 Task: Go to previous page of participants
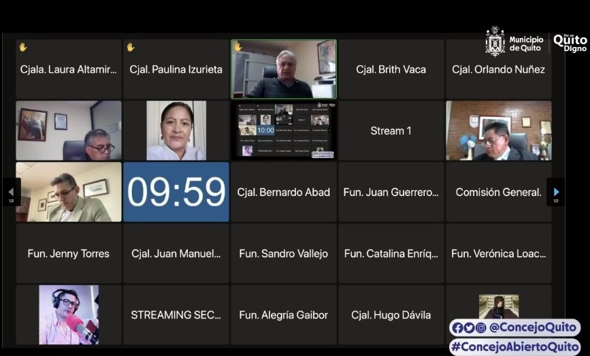[x=12, y=192]
